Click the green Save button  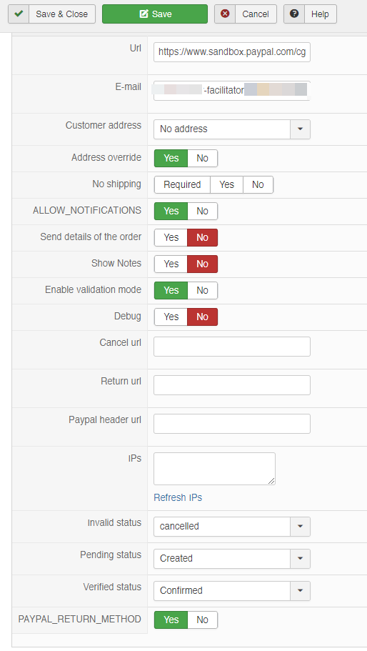click(155, 14)
